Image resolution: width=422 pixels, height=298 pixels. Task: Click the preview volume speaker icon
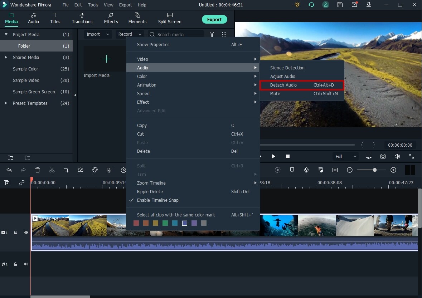tap(397, 156)
